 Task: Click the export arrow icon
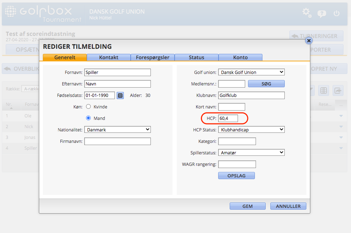[x=338, y=90]
